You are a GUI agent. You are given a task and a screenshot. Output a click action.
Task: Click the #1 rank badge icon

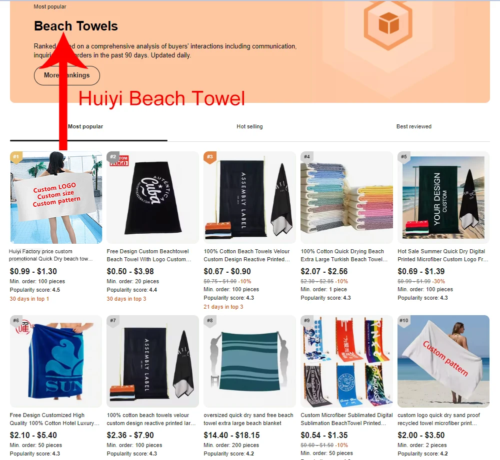(16, 157)
